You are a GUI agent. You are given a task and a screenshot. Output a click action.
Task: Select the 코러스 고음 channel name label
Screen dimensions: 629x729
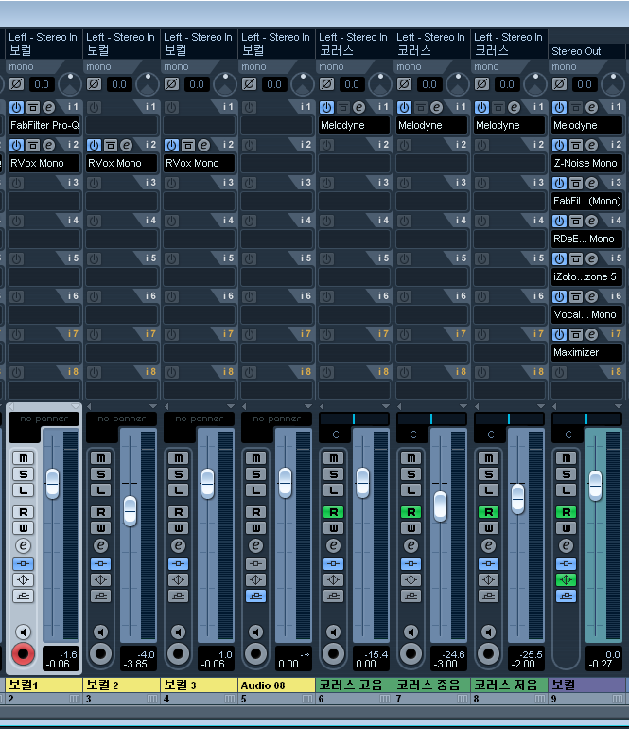pyautogui.click(x=355, y=685)
